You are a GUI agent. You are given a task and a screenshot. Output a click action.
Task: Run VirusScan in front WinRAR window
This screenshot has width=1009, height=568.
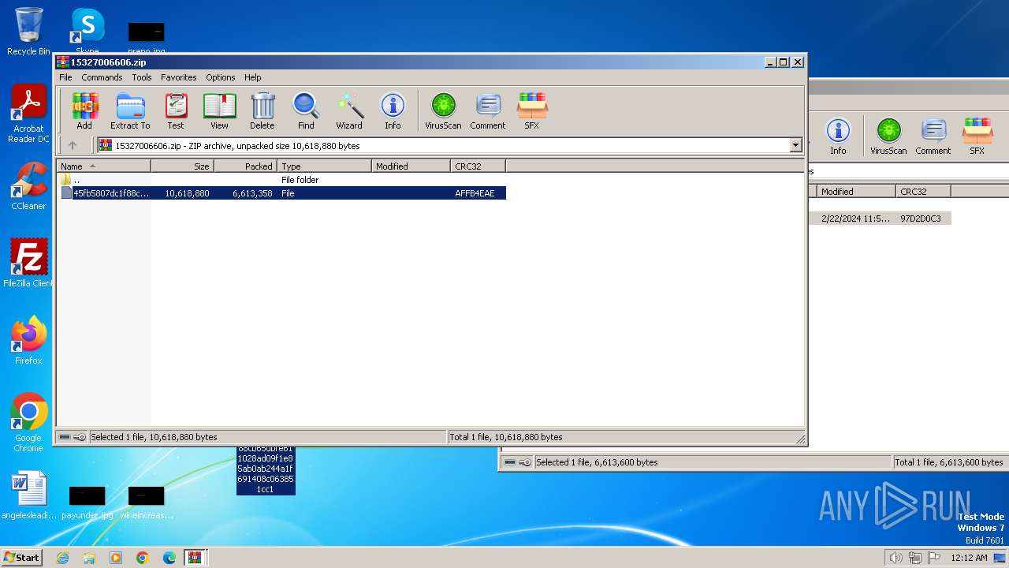(443, 110)
